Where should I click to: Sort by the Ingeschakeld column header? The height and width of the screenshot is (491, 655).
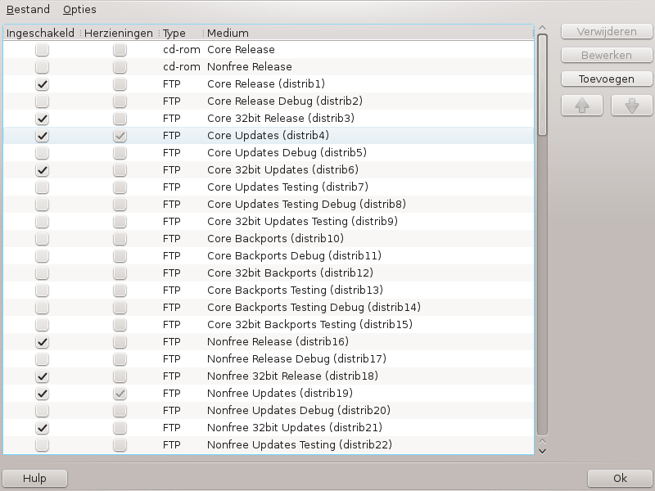tap(41, 34)
